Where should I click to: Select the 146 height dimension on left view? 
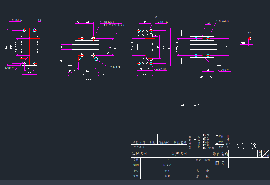click(6, 47)
